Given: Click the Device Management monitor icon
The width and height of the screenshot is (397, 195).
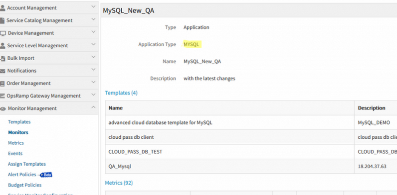Looking at the screenshot, I should coord(3,33).
